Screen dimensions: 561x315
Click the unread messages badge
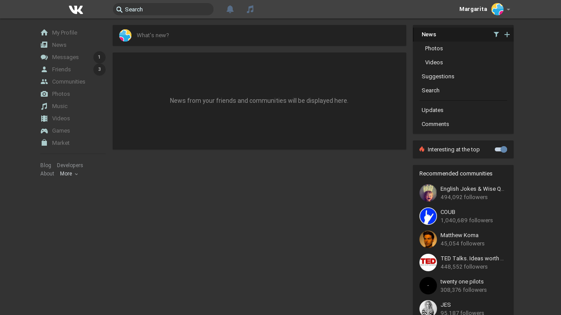click(x=99, y=57)
